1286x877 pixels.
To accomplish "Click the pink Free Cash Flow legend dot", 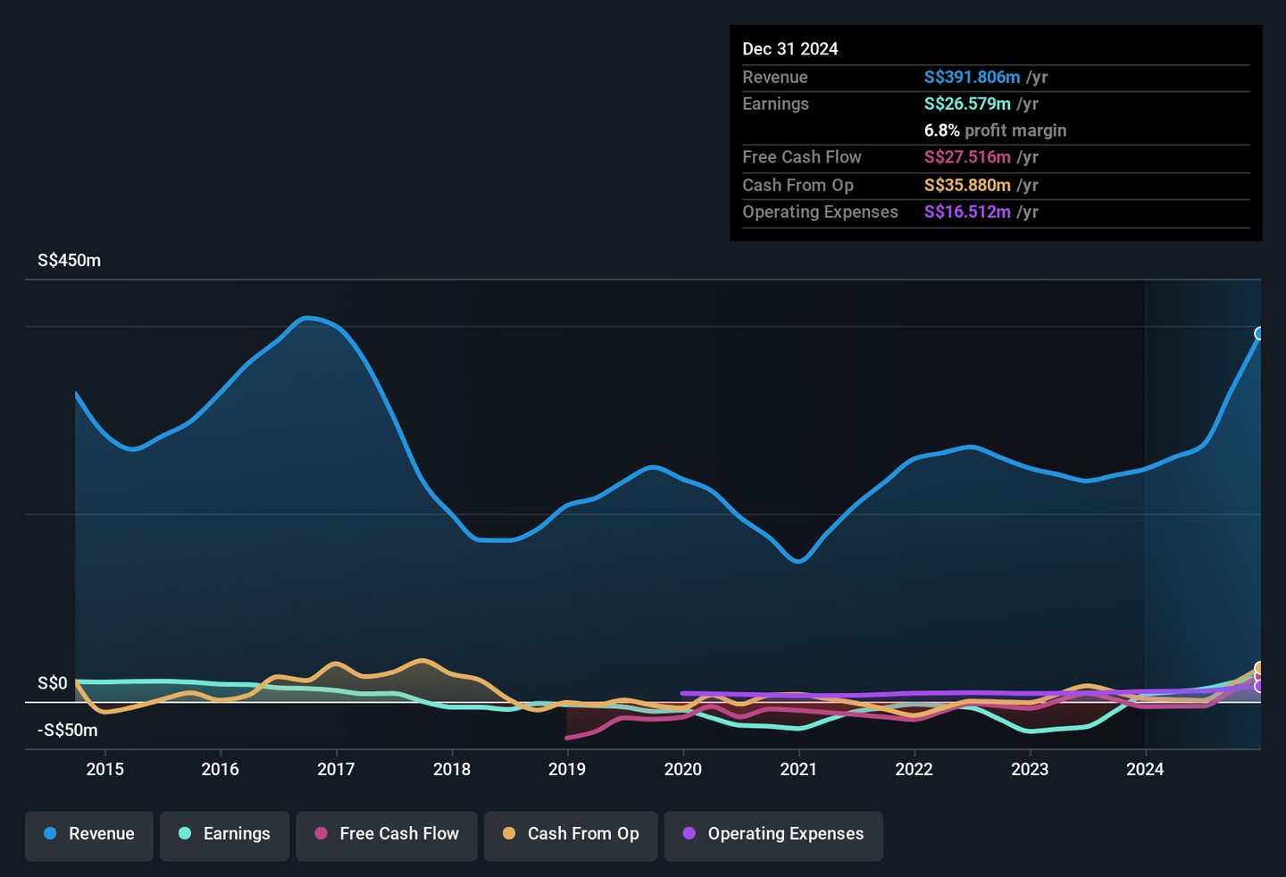I will coord(321,833).
